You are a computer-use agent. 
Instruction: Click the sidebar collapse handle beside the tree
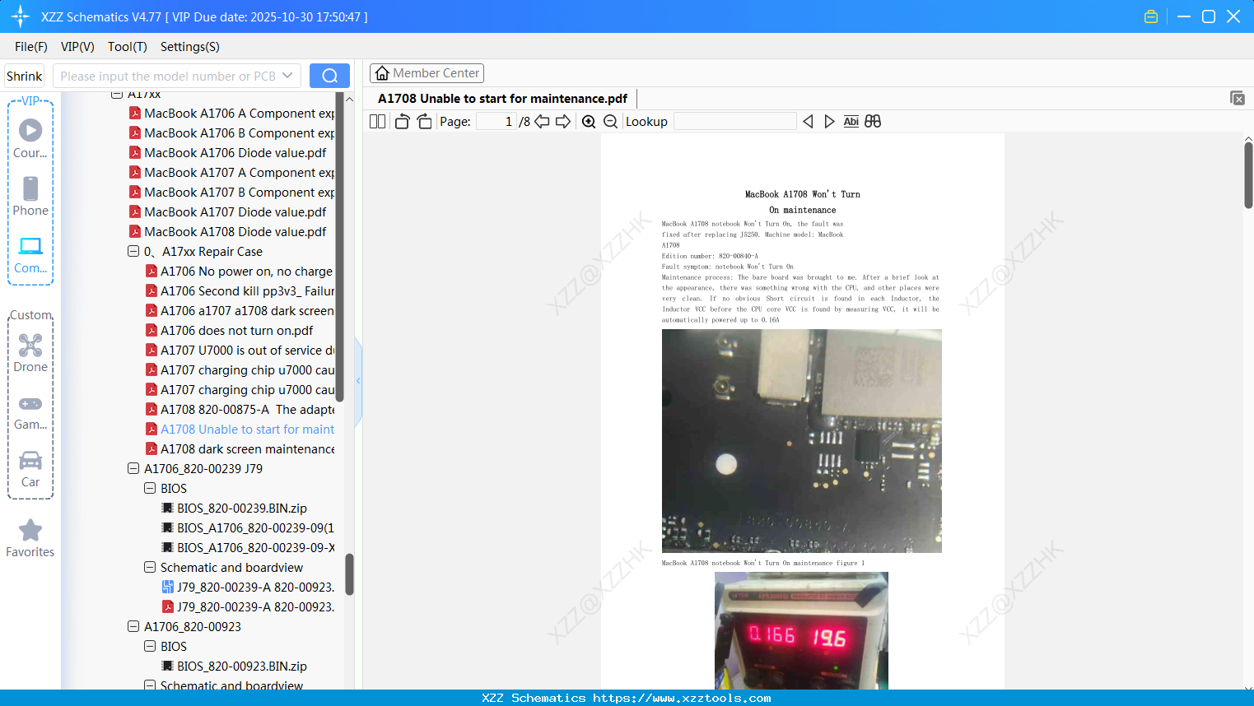[358, 381]
